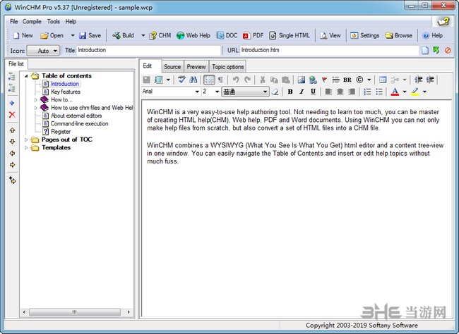Move topic left with the left arrow
This screenshot has height=334, width=459.
12,153
